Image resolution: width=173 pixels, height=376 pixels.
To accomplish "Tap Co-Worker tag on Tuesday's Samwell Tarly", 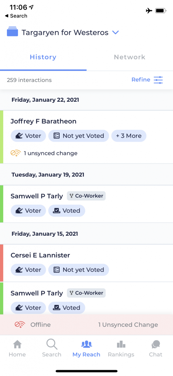I will click(86, 196).
